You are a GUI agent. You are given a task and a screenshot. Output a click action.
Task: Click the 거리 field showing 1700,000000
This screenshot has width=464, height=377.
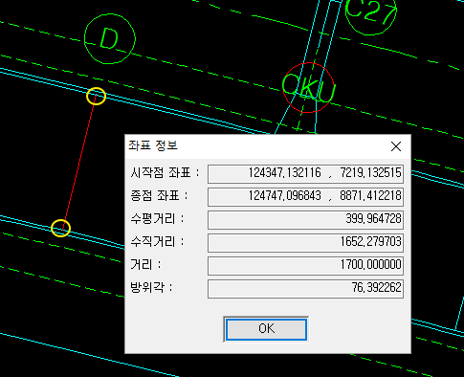tap(305, 266)
